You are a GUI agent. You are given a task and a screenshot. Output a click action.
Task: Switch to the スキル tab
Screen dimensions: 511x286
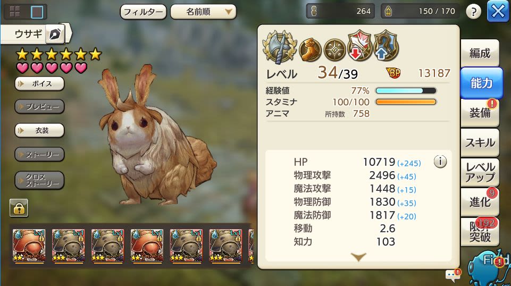point(480,142)
